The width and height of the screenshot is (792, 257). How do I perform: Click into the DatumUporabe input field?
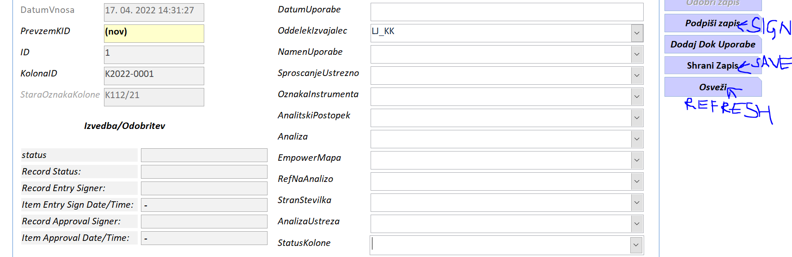coord(506,12)
